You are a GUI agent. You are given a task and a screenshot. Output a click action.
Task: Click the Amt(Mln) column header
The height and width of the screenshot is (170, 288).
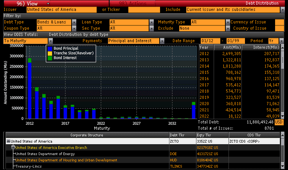(228, 47)
